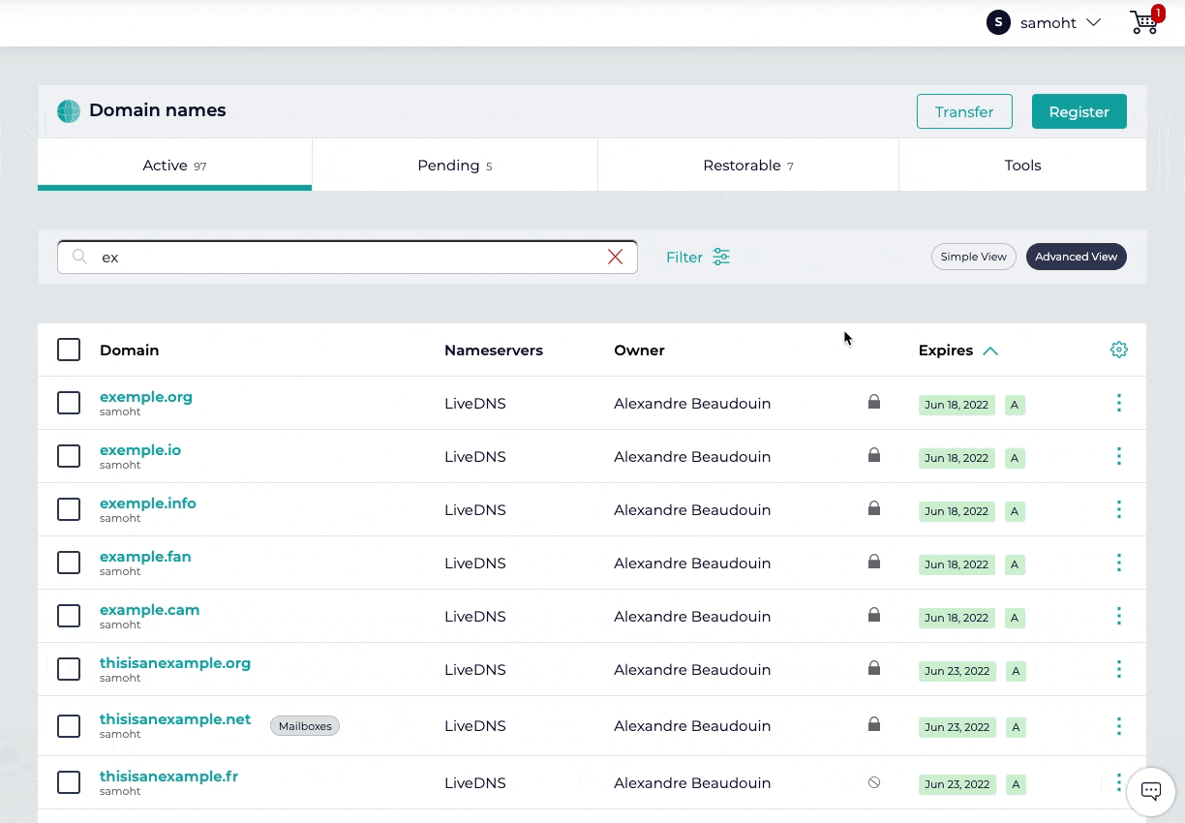Check the box for exemple.info
The image size is (1185, 823).
pos(69,509)
